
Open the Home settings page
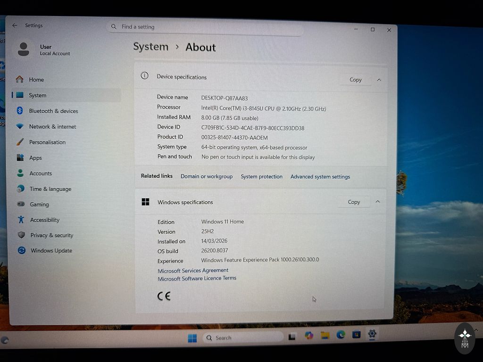36,80
